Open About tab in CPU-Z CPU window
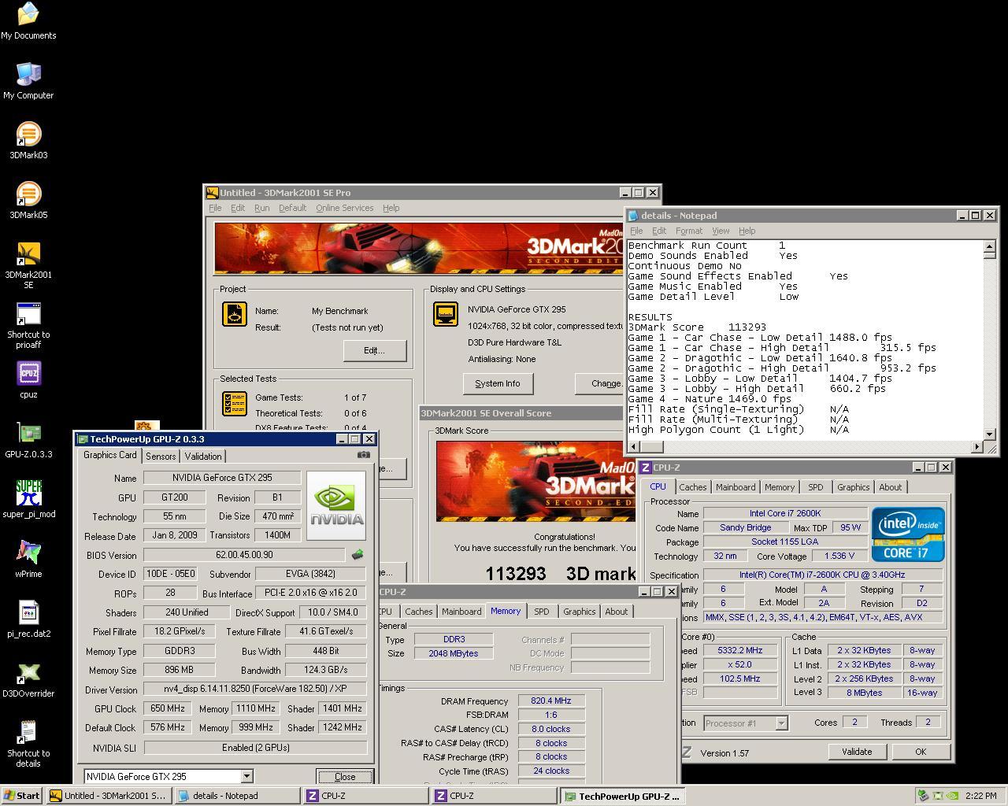 [x=891, y=487]
